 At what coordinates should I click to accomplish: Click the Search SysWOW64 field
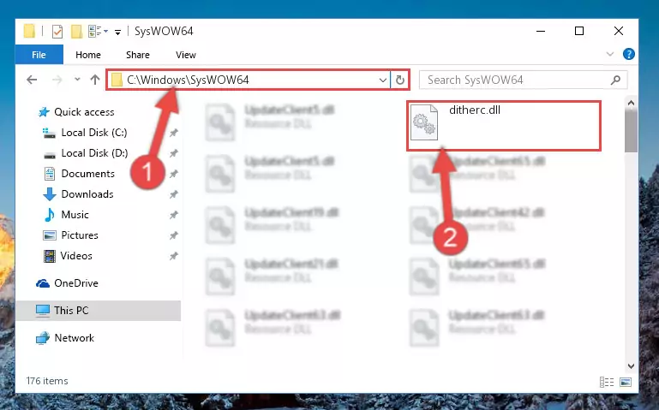[524, 80]
